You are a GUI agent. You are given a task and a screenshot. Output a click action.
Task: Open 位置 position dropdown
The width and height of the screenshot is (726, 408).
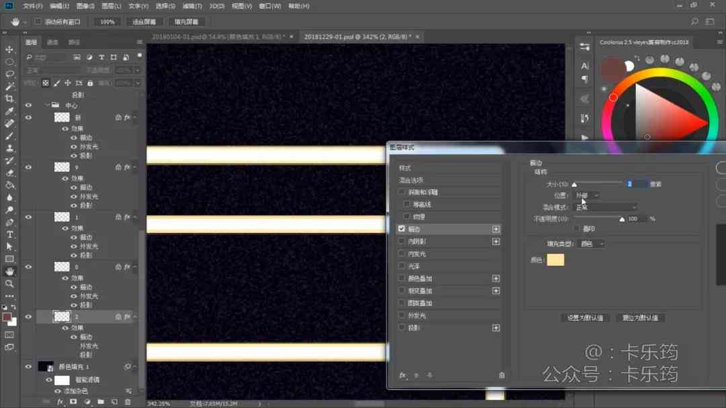[587, 195]
